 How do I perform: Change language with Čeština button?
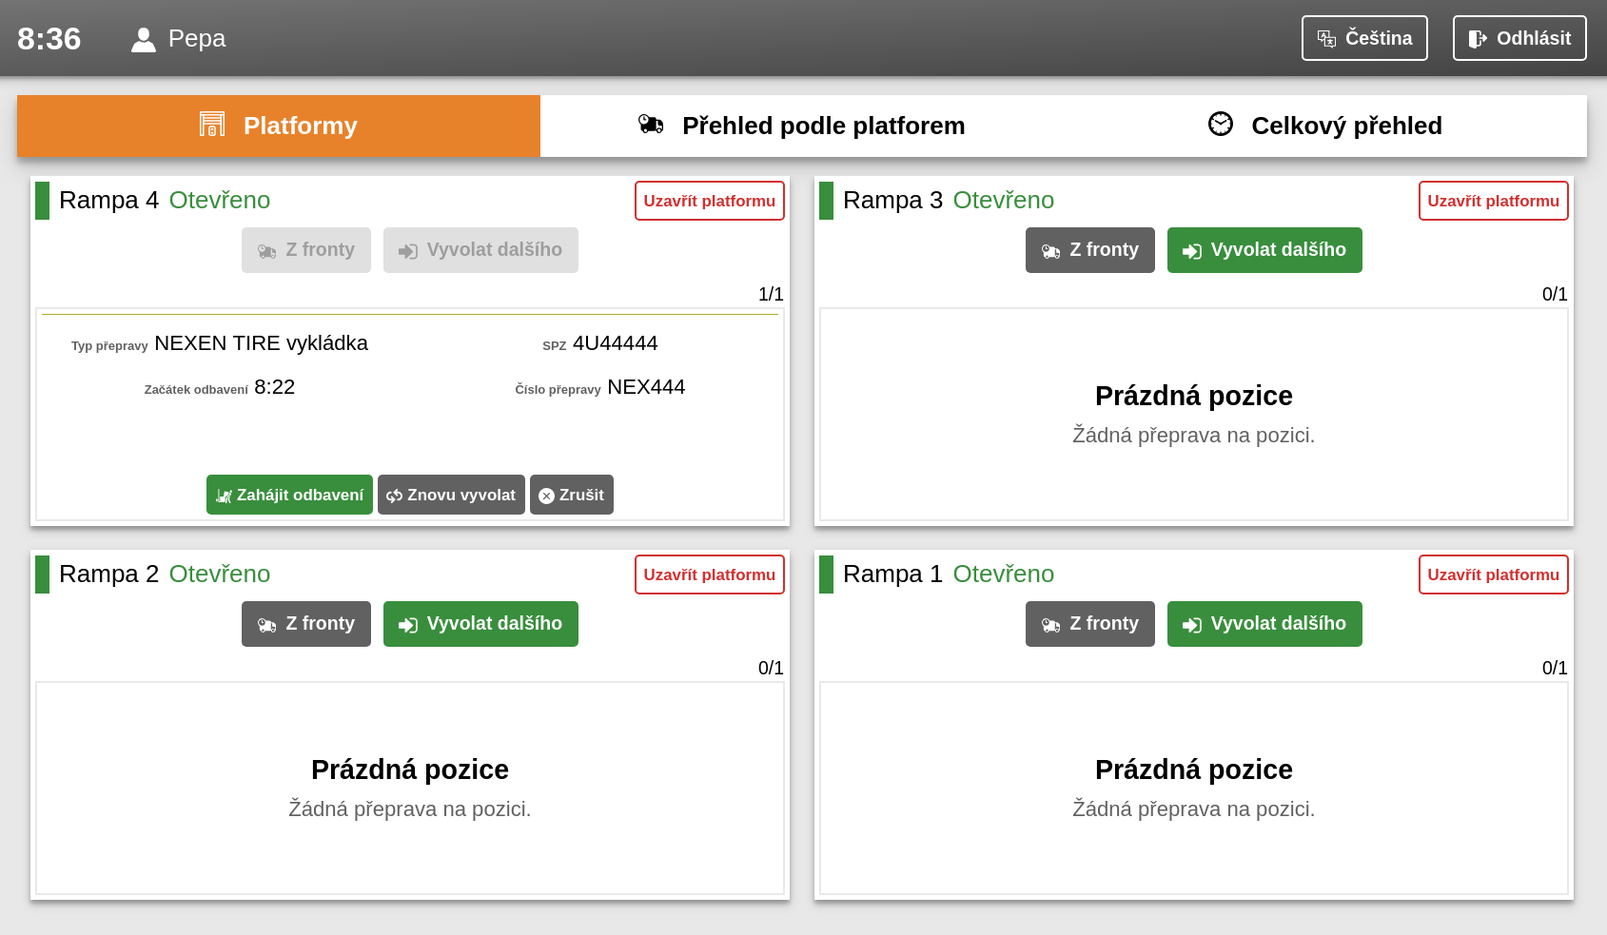pos(1364,38)
